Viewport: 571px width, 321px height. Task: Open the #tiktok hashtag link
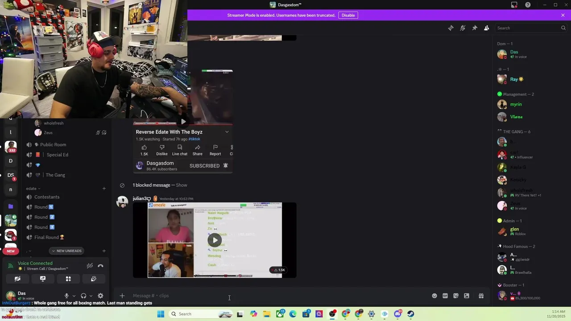(x=194, y=139)
